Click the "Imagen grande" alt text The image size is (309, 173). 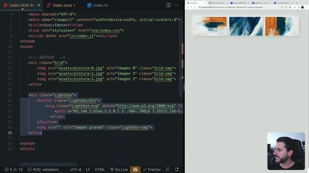point(88,127)
